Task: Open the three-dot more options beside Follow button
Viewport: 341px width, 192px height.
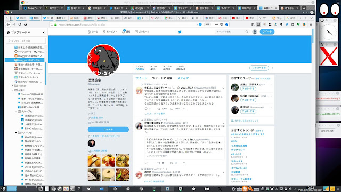Action: click(272, 68)
